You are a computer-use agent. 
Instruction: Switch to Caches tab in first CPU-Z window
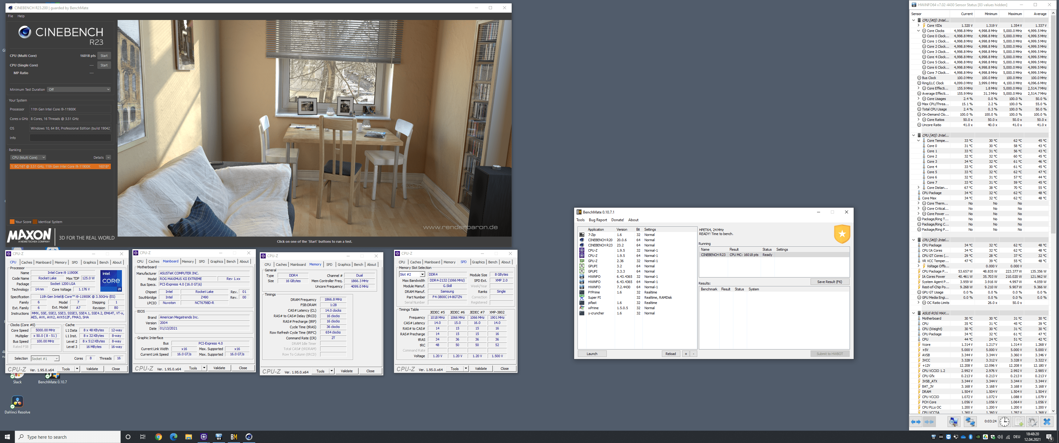(27, 262)
